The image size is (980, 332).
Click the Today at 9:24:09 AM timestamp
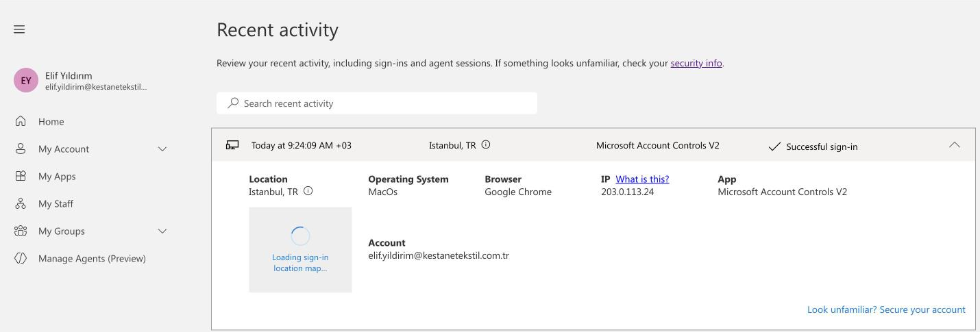[x=301, y=146]
